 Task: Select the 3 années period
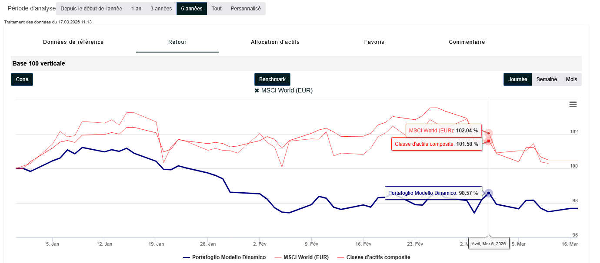coord(161,9)
